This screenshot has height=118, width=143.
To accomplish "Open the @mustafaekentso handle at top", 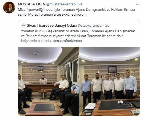I will tap(61, 4).
